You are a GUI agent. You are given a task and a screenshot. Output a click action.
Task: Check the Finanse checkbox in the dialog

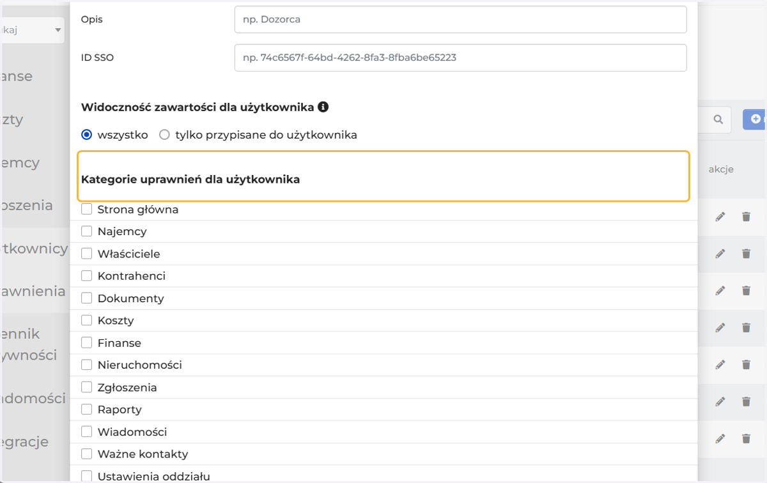click(x=87, y=343)
